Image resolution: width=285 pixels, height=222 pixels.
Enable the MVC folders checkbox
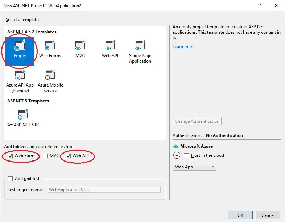pyautogui.click(x=45, y=156)
